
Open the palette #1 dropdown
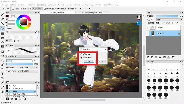(x=9, y=41)
